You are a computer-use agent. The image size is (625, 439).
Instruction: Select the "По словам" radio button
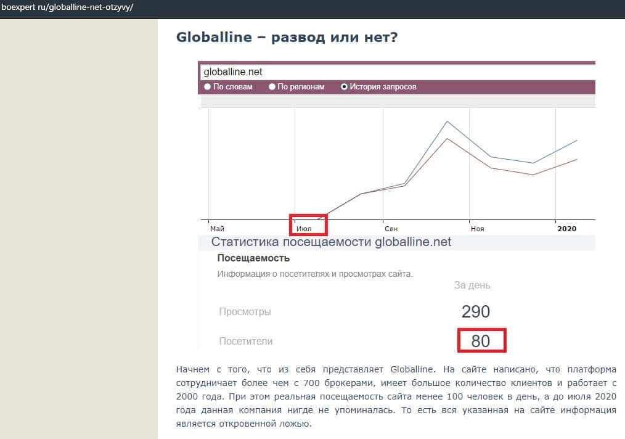[x=208, y=87]
